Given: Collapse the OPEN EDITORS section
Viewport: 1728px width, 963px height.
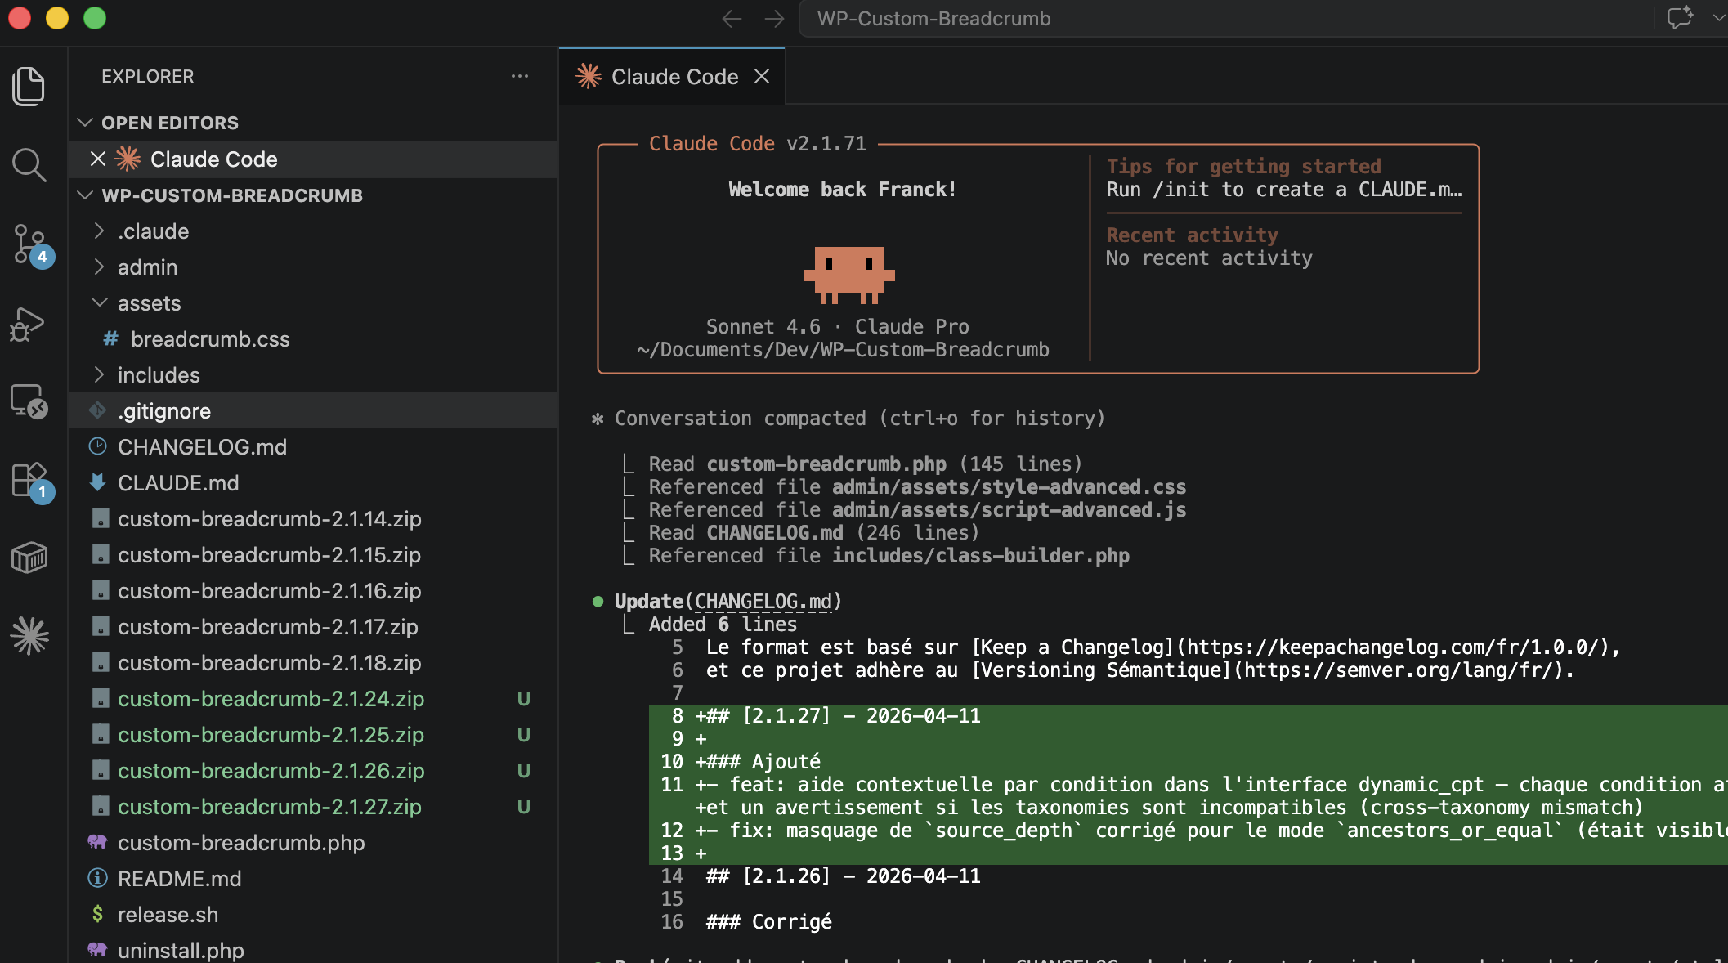Looking at the screenshot, I should pyautogui.click(x=85, y=123).
